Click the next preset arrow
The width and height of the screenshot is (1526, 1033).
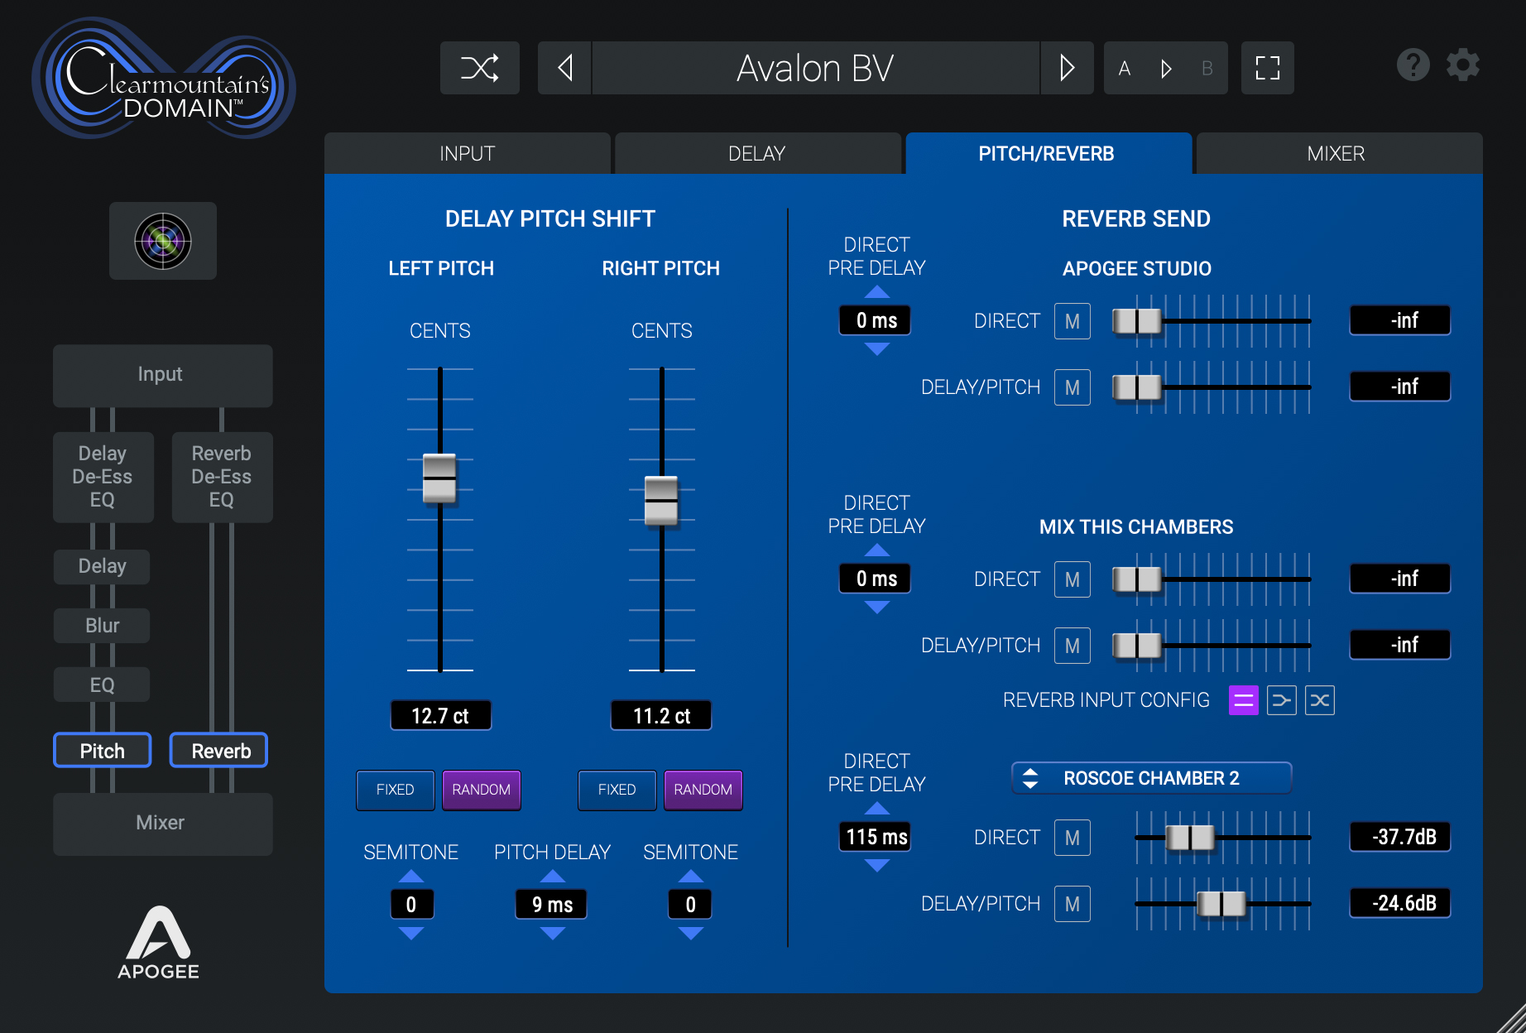[1067, 68]
